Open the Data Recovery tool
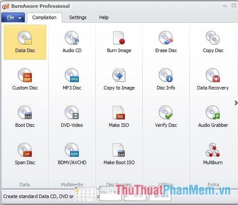This screenshot has width=238, height=205. [x=213, y=79]
